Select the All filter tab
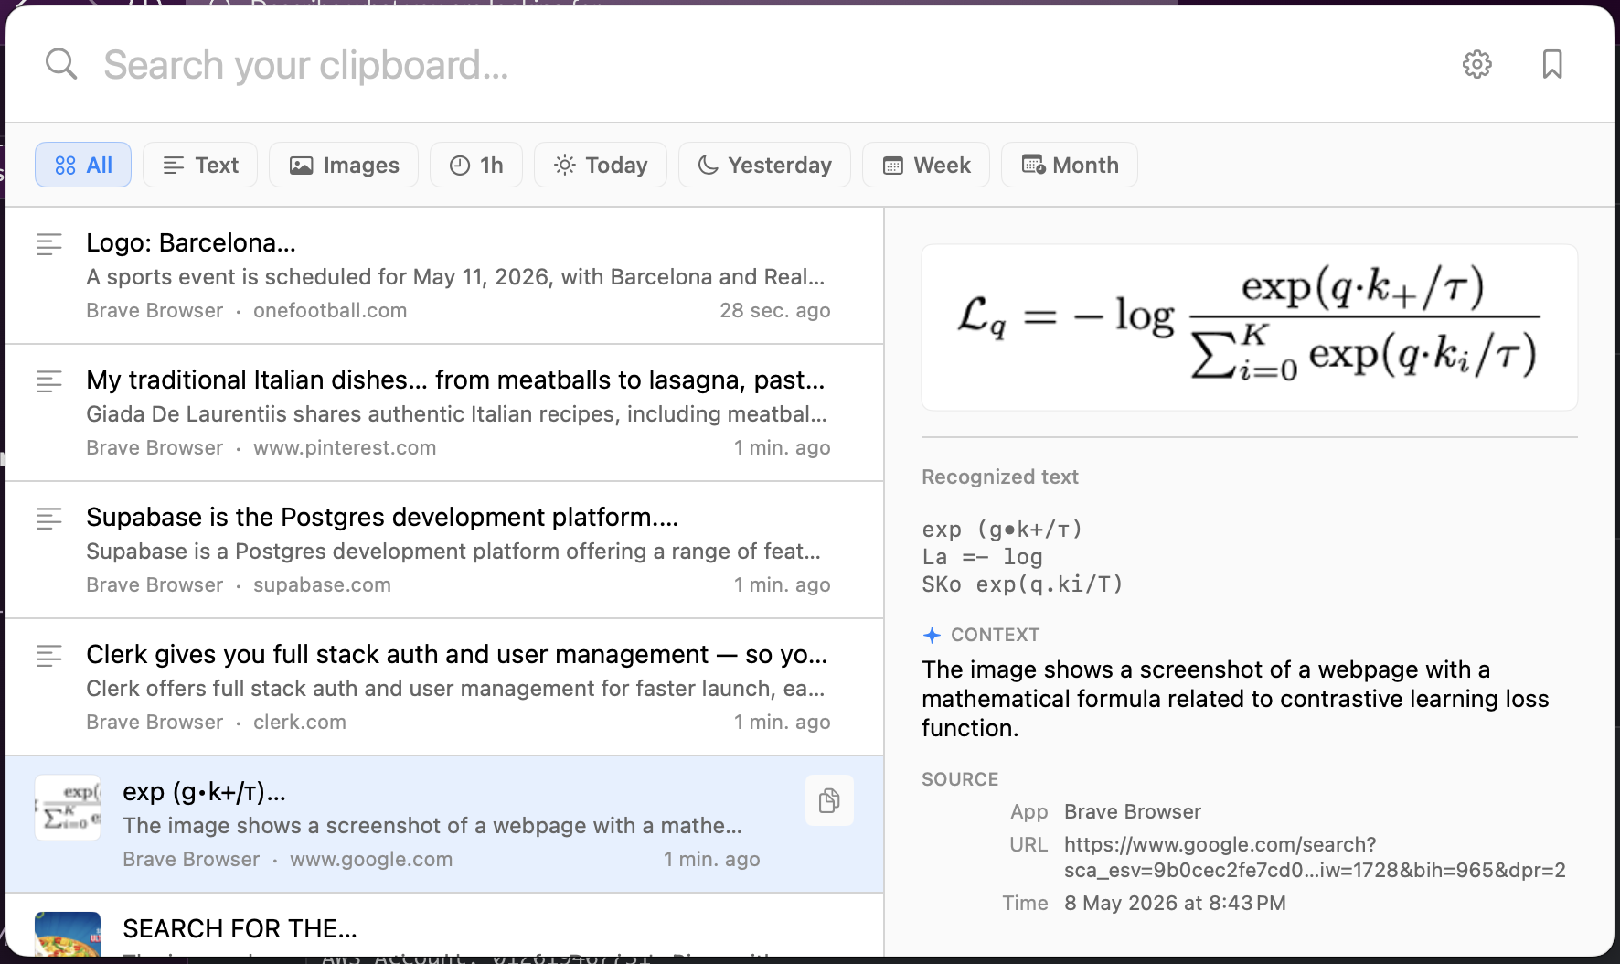The image size is (1620, 964). (x=83, y=165)
